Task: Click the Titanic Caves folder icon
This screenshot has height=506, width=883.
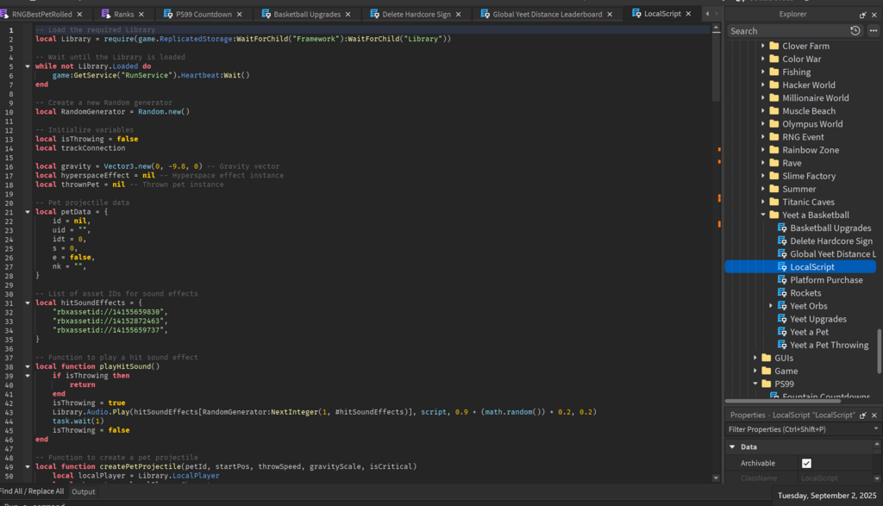Action: tap(773, 202)
